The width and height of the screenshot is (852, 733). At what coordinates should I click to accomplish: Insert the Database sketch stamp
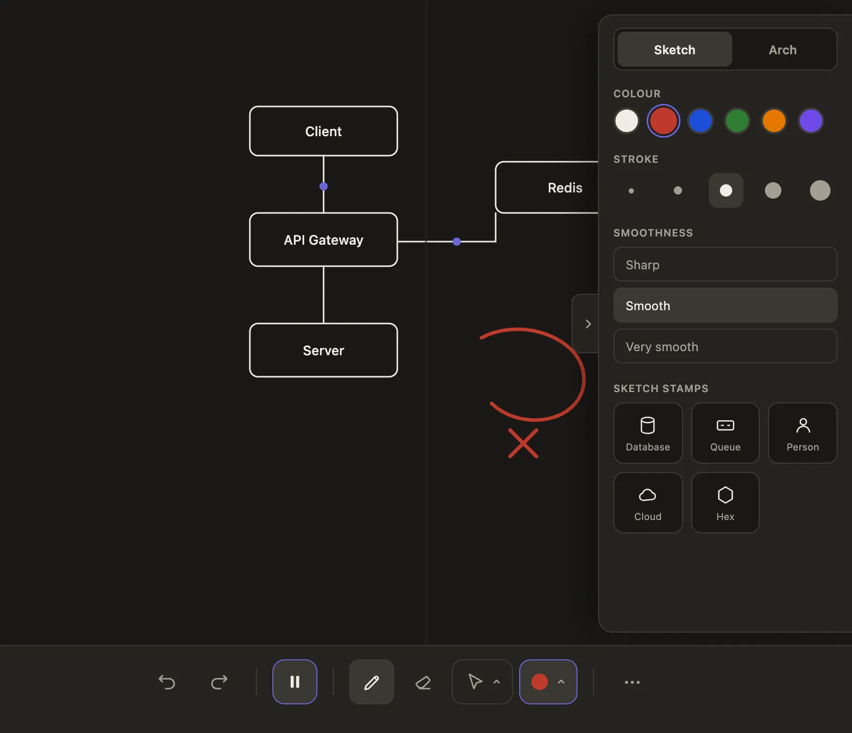(648, 433)
